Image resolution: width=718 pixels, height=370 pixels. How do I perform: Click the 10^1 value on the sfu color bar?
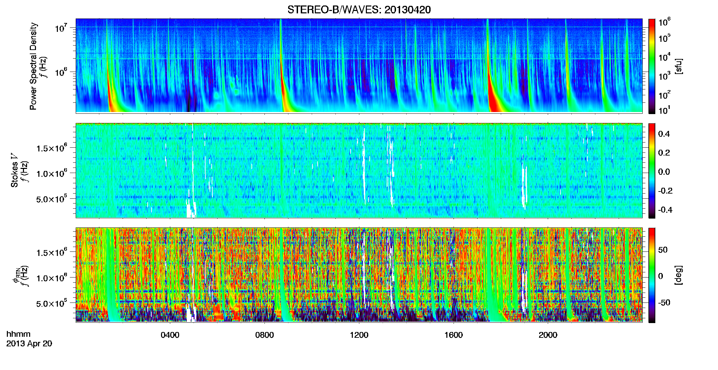coord(665,110)
